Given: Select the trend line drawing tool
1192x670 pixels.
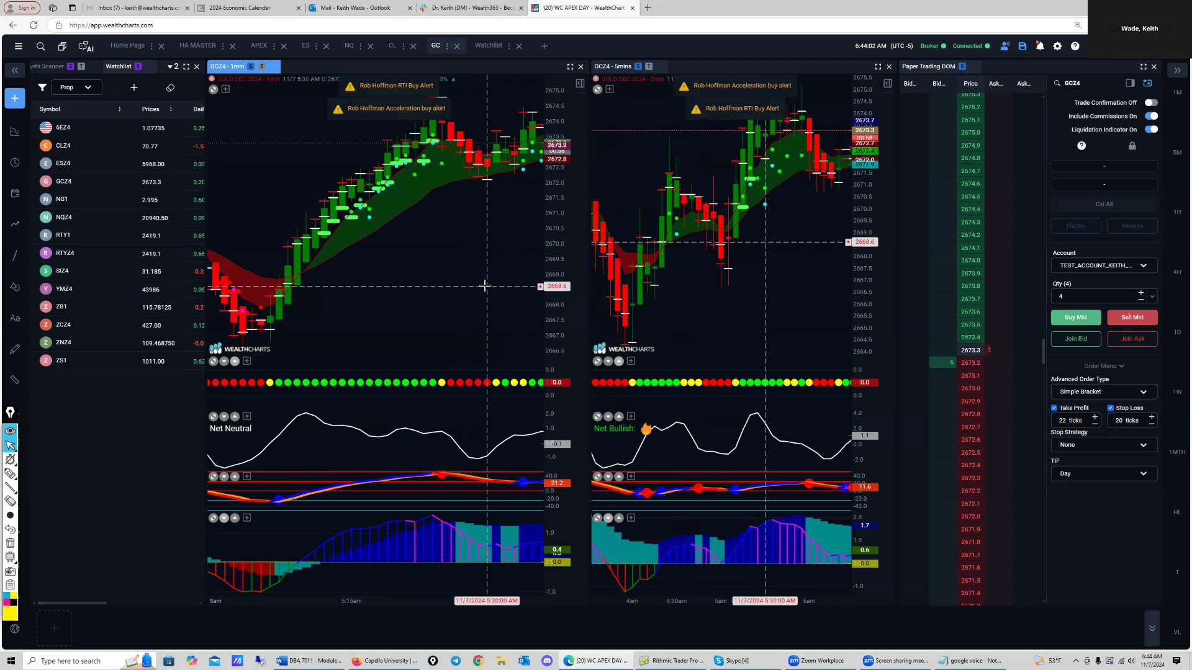Looking at the screenshot, I should point(15,255).
